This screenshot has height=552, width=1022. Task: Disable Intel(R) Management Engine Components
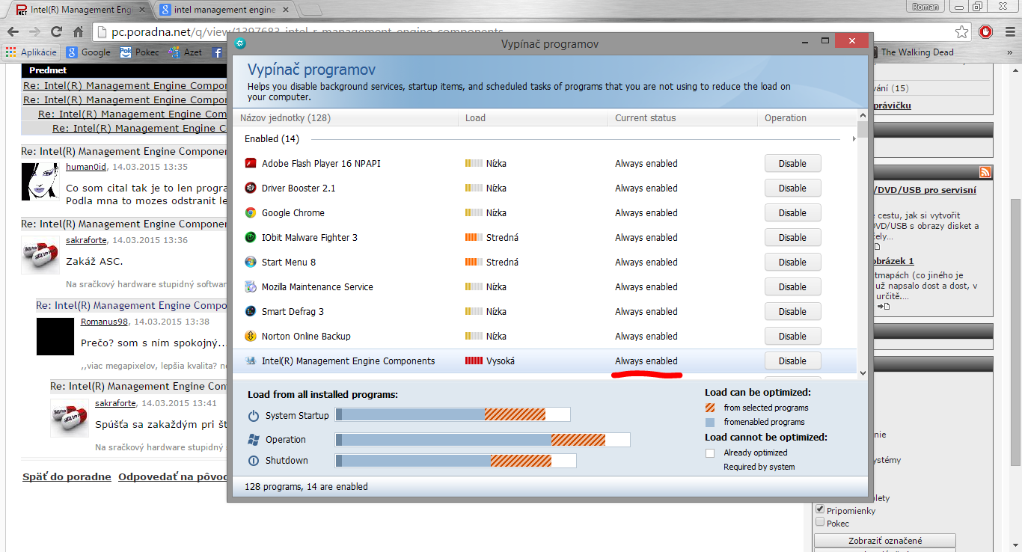(x=792, y=361)
